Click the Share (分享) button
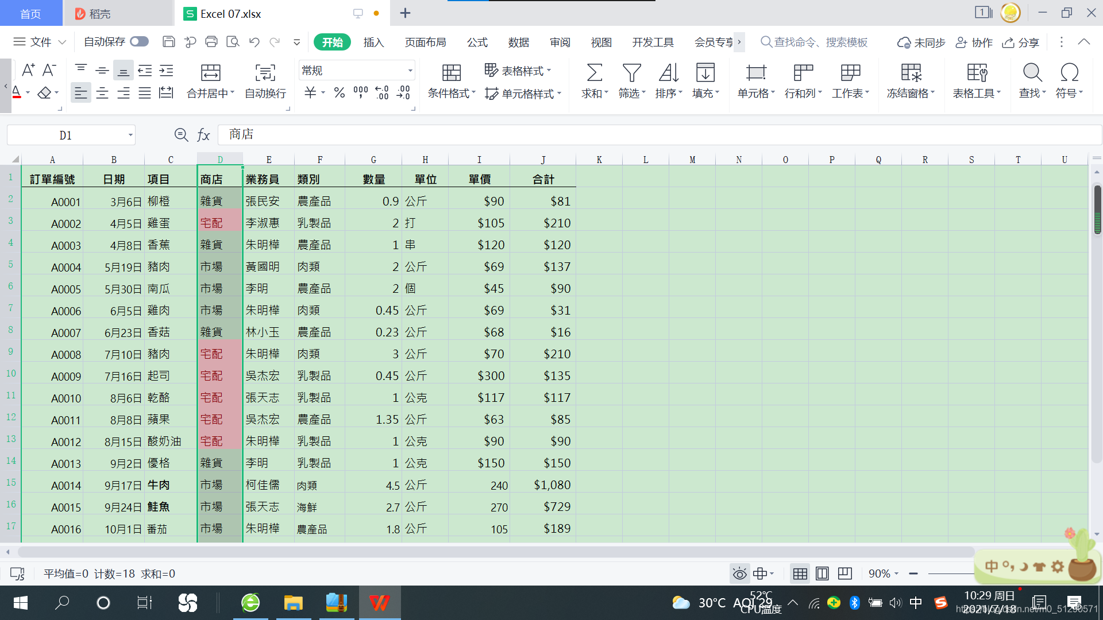1103x620 pixels. (x=1021, y=42)
